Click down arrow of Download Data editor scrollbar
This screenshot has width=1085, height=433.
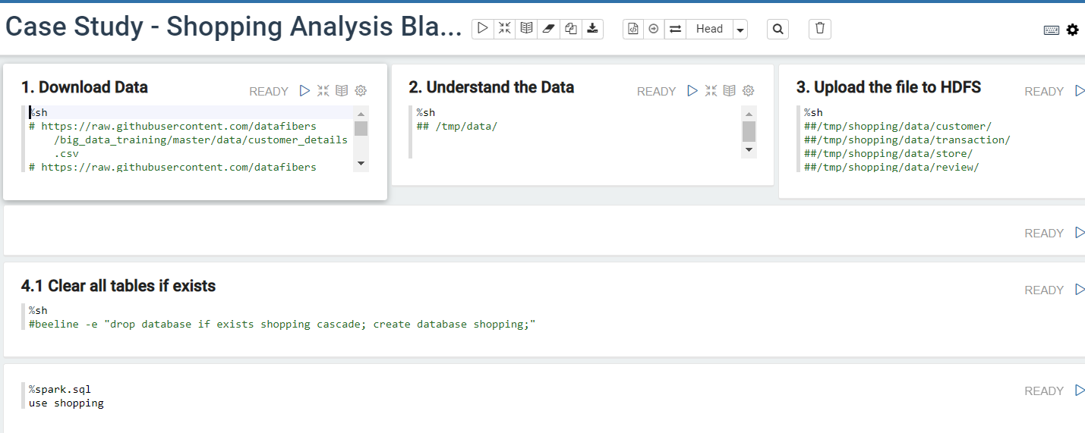361,163
